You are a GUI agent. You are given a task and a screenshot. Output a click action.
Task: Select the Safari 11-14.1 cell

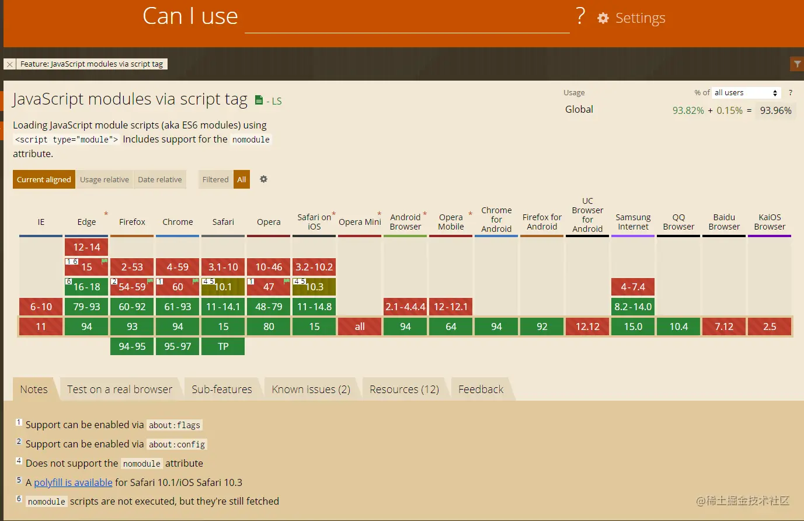tap(223, 307)
